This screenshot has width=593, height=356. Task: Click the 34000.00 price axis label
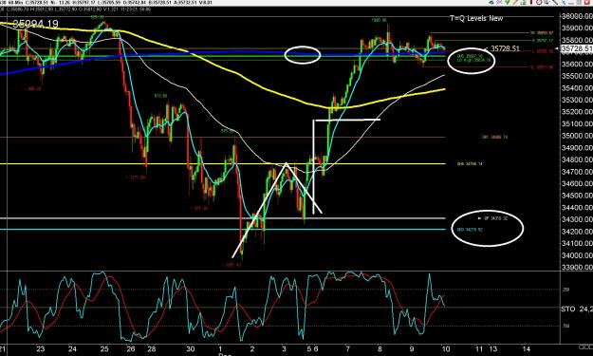click(578, 255)
